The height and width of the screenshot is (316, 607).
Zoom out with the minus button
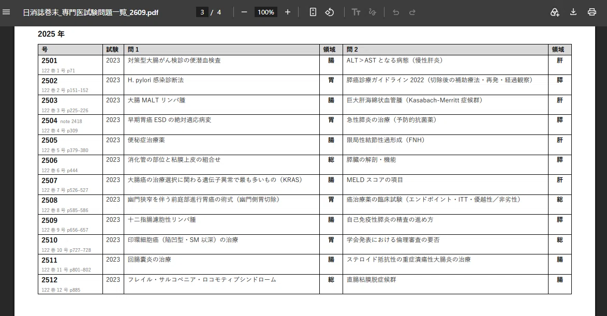click(x=244, y=12)
